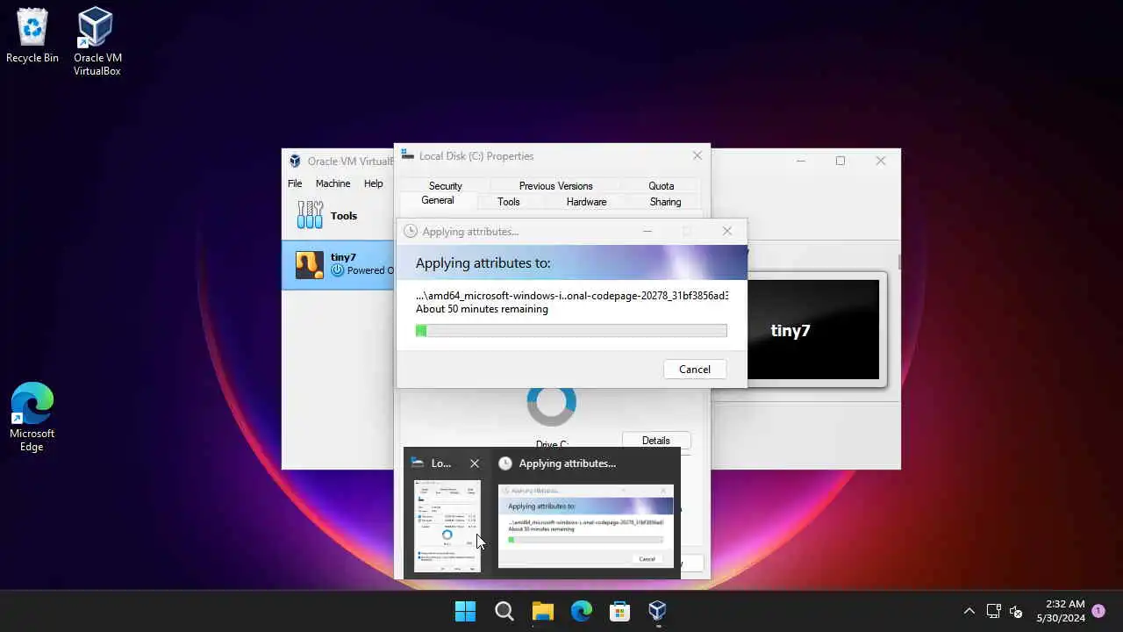Click the tiny7 VM OS icon
The image size is (1123, 632).
[309, 264]
